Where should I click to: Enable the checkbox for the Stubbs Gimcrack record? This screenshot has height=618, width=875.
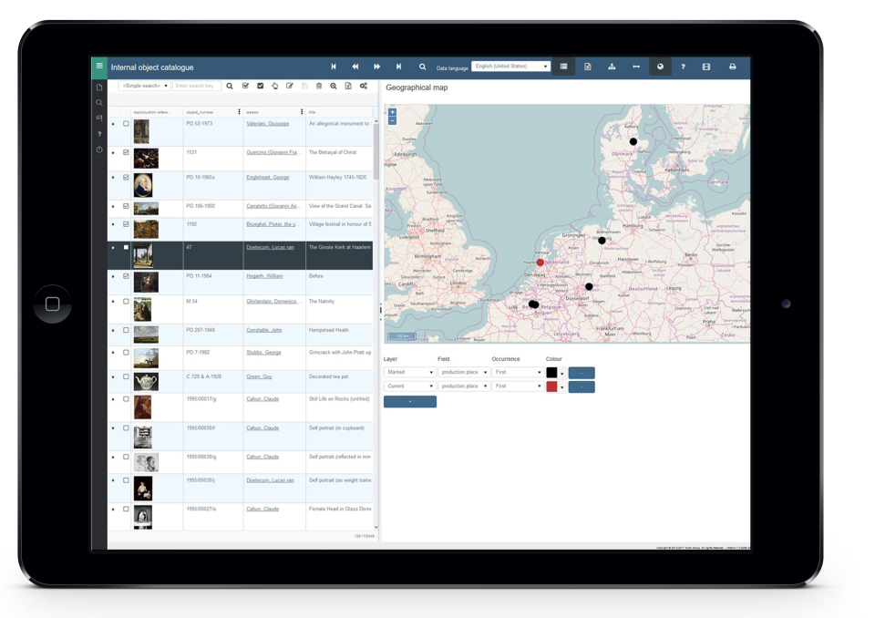126,354
